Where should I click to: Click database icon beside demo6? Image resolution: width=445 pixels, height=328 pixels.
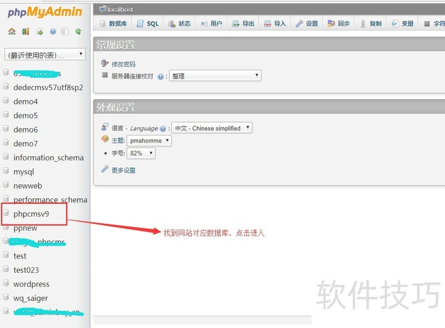pos(6,129)
